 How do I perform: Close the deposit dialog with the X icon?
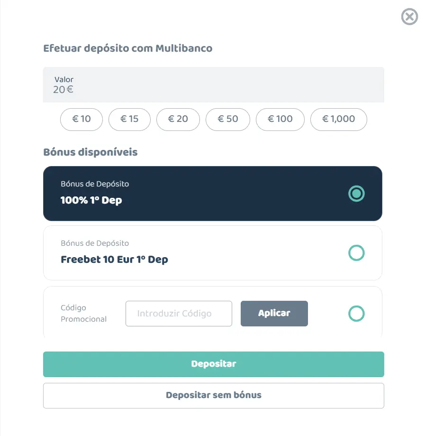pos(409,18)
